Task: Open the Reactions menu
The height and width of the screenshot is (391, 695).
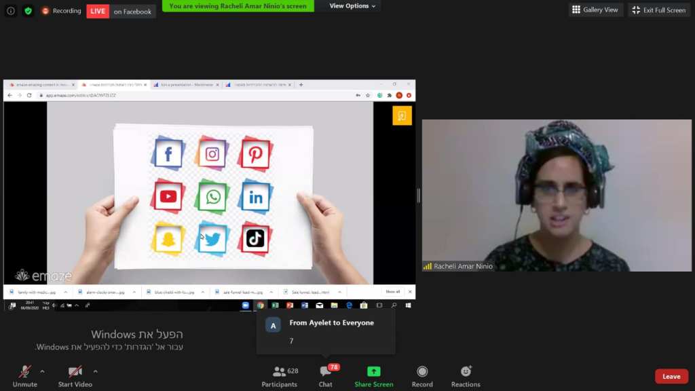Action: point(466,376)
